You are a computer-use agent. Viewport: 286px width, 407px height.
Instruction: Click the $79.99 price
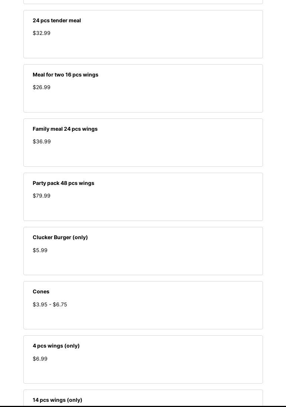(42, 196)
